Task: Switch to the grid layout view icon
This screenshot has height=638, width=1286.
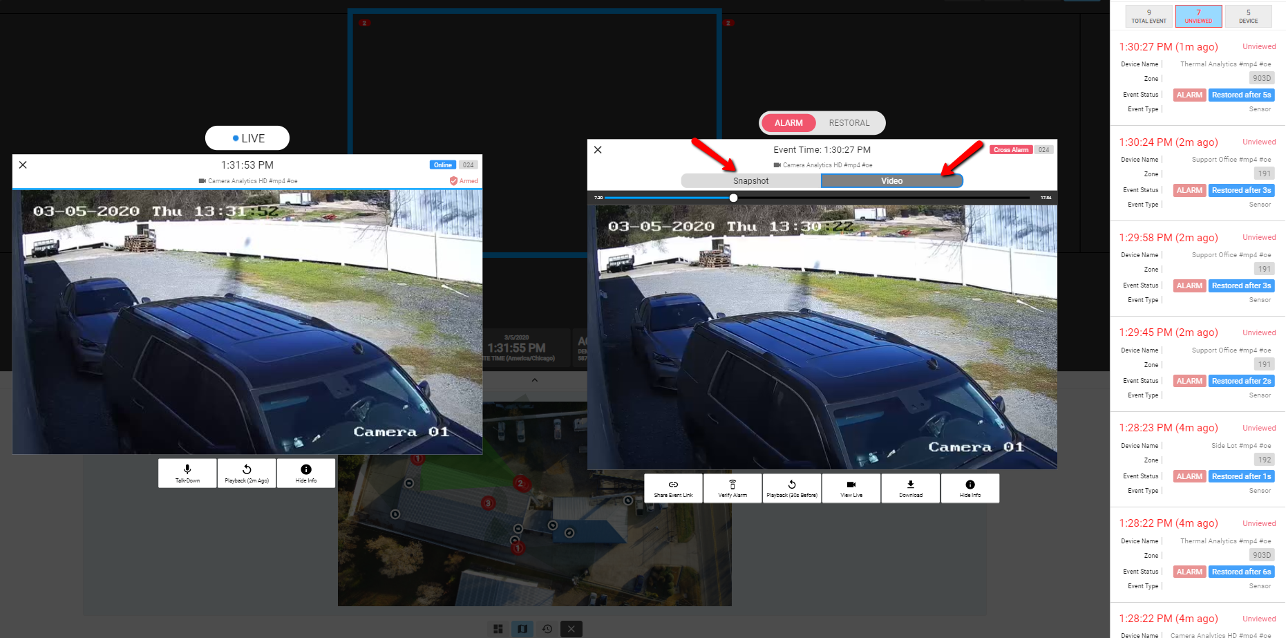Action: pyautogui.click(x=498, y=629)
